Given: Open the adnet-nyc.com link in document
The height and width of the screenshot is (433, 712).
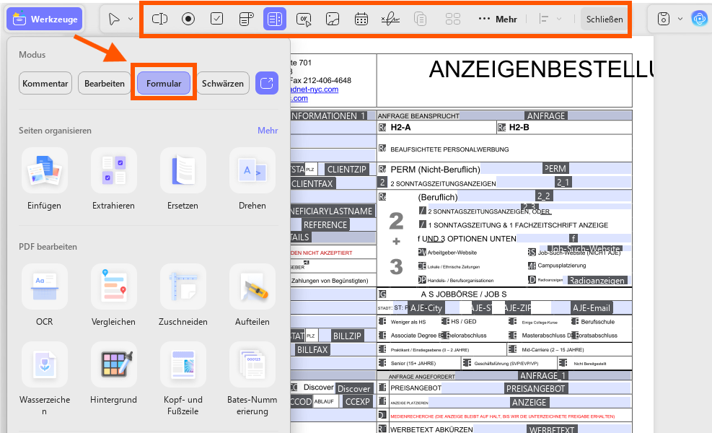Looking at the screenshot, I should tap(315, 89).
